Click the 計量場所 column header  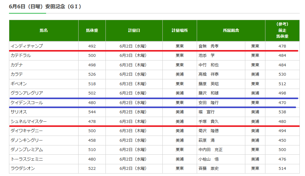(180, 31)
